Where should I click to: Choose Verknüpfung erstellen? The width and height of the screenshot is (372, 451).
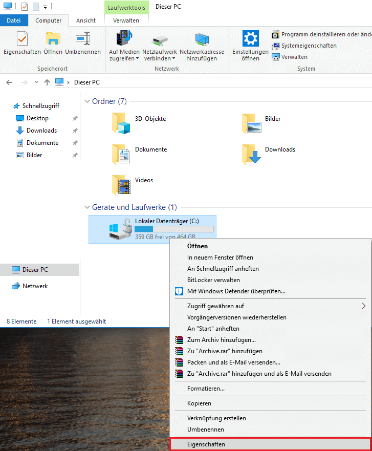(270, 418)
